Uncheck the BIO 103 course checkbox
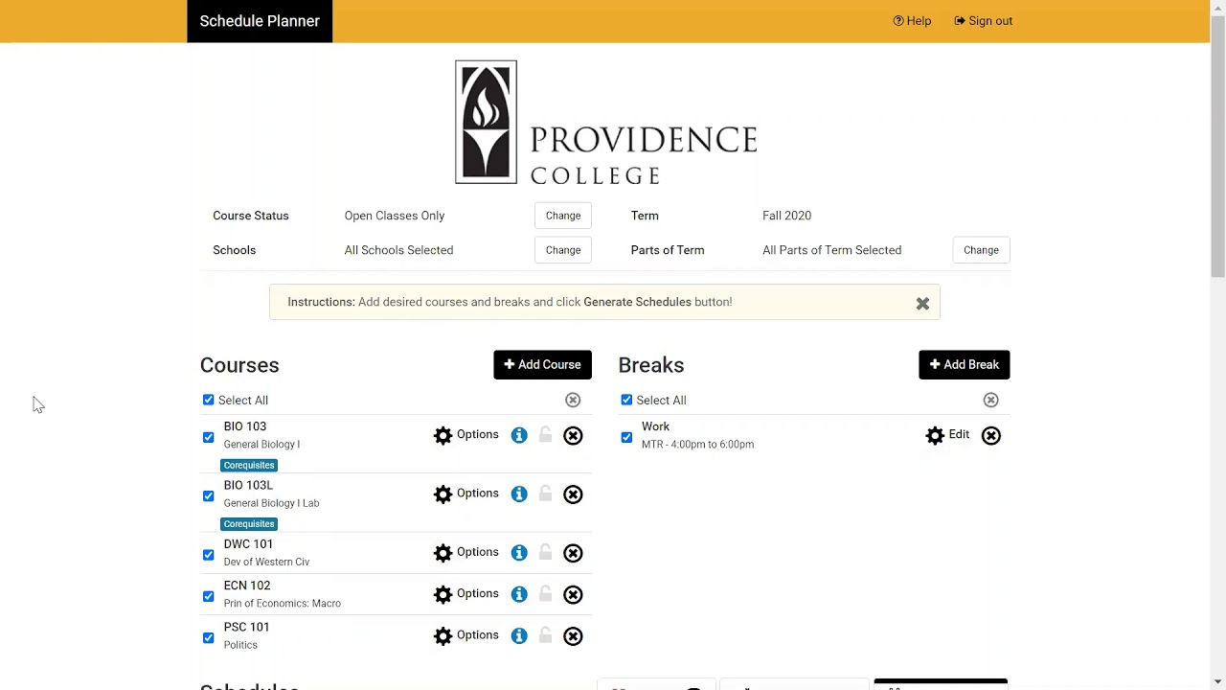Viewport: 1226px width, 690px height. 209,437
